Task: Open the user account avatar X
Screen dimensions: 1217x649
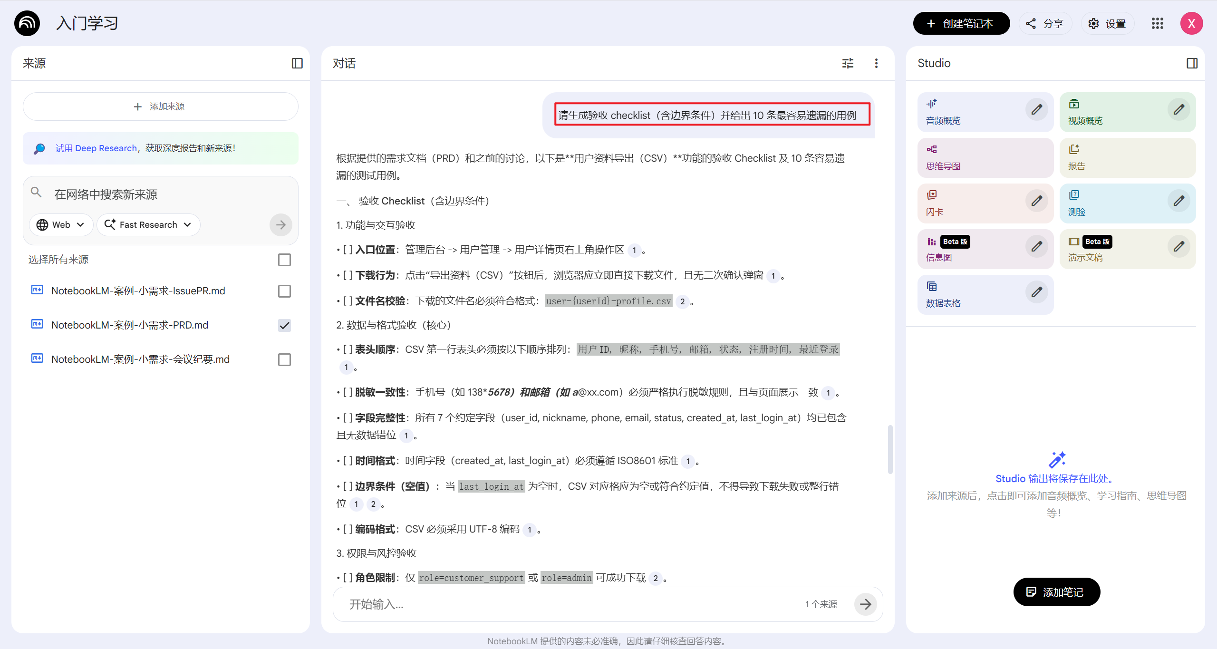Action: tap(1191, 23)
